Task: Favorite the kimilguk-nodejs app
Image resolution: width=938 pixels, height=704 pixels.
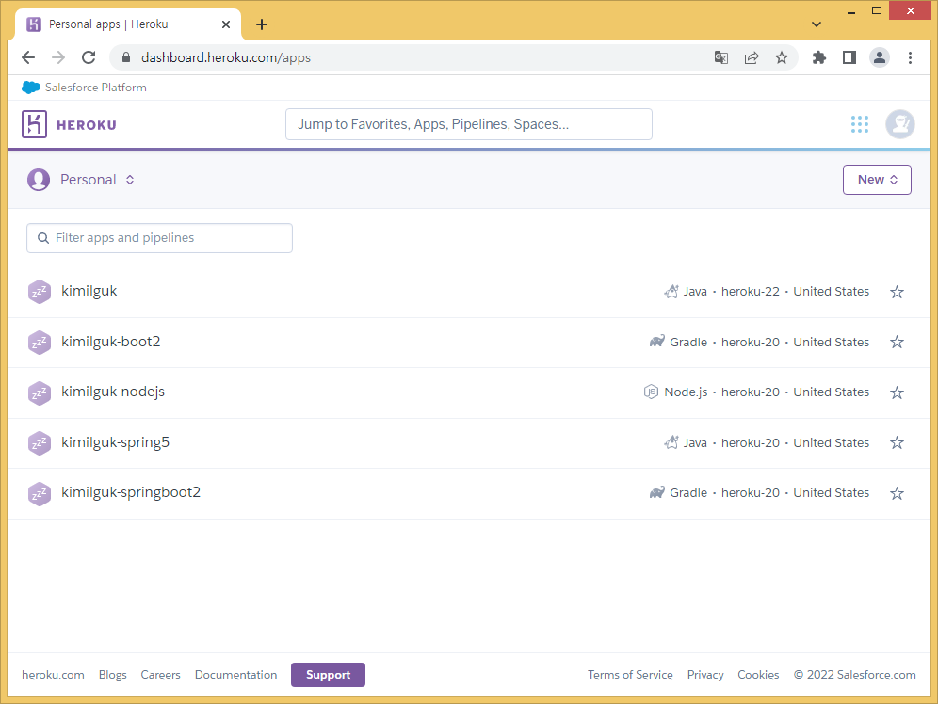Action: [897, 392]
